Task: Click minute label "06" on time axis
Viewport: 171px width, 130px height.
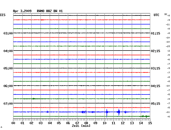Action: (x=68, y=123)
